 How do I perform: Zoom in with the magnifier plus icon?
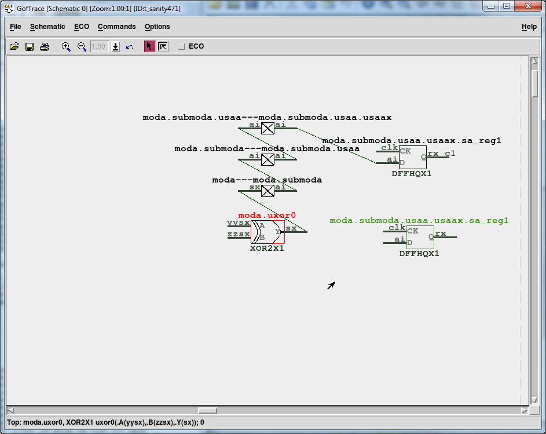pos(66,46)
